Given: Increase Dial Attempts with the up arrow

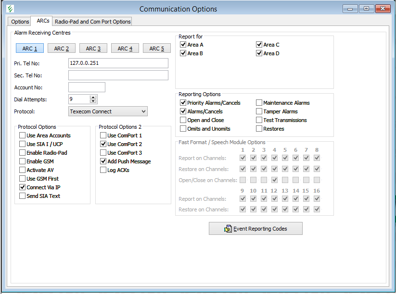Looking at the screenshot, I should tap(93, 97).
